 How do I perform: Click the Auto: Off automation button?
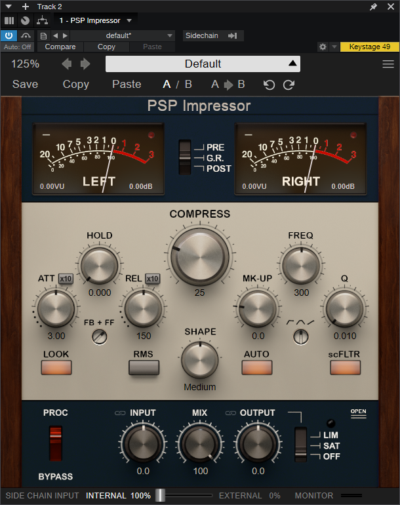[18, 47]
